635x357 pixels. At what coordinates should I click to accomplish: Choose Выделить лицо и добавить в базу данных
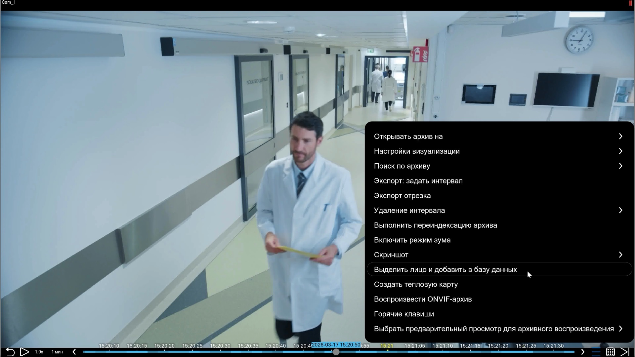point(499,270)
